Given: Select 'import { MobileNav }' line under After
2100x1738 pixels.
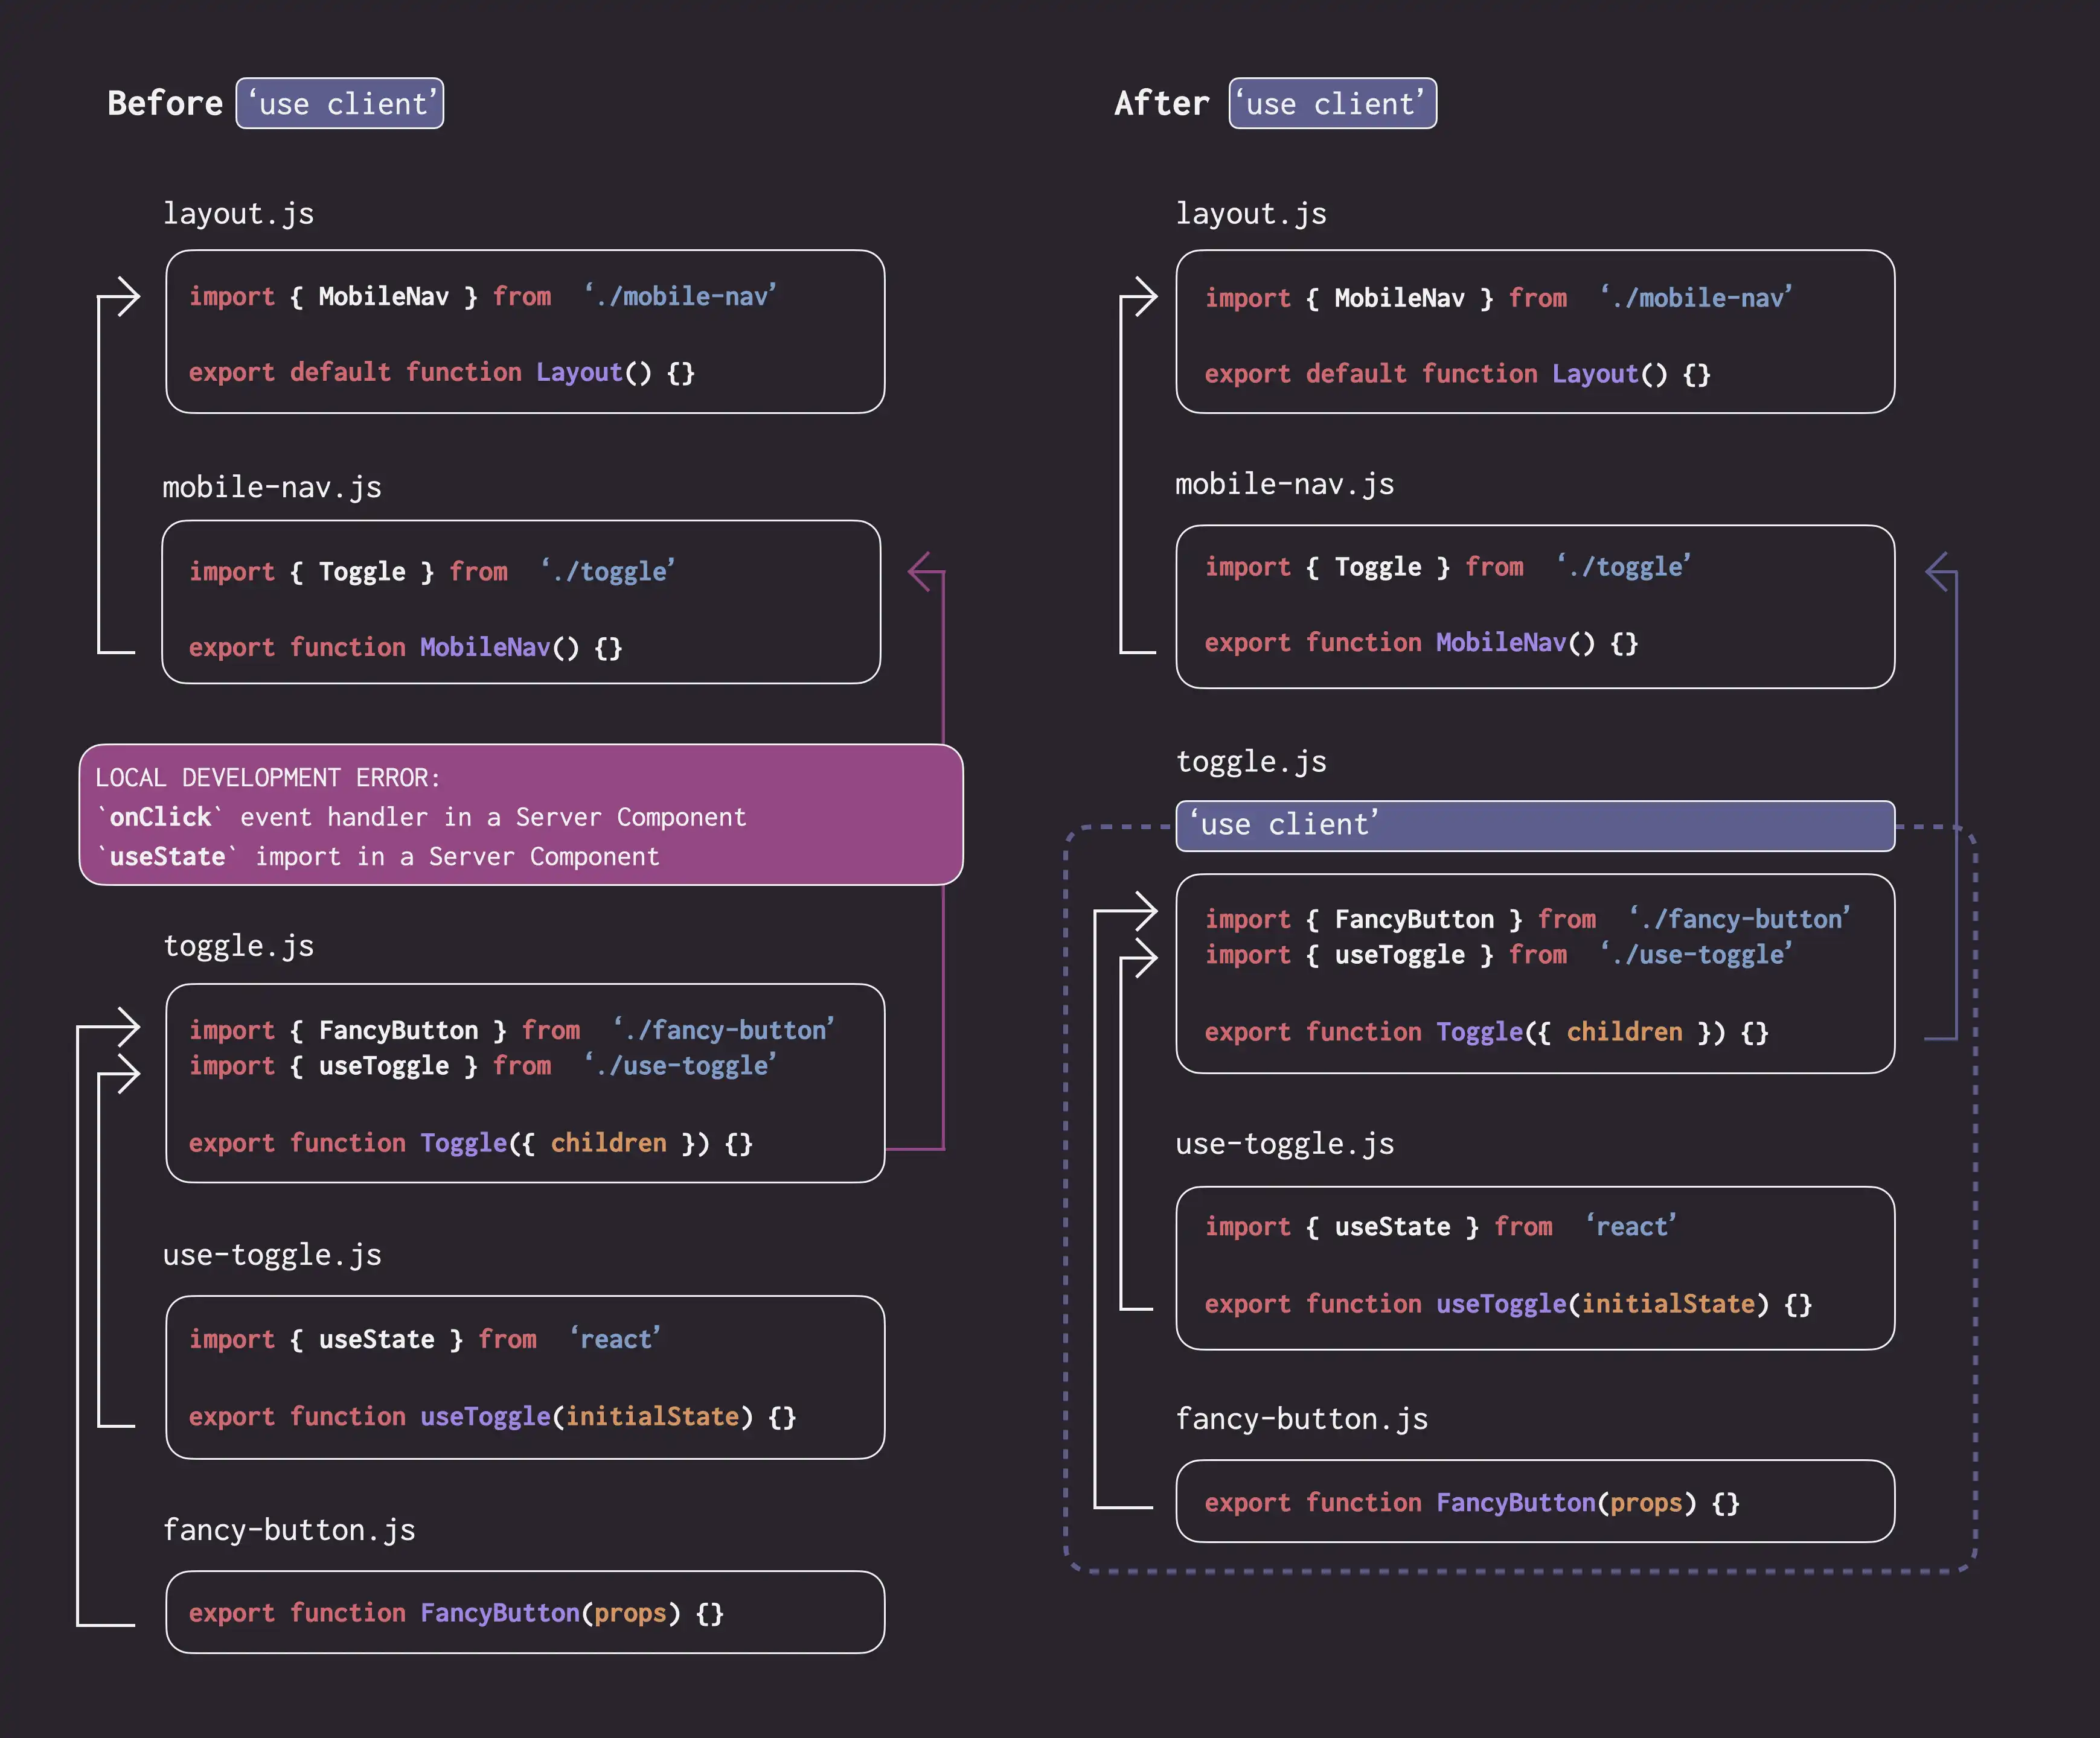Looking at the screenshot, I should (x=1499, y=298).
